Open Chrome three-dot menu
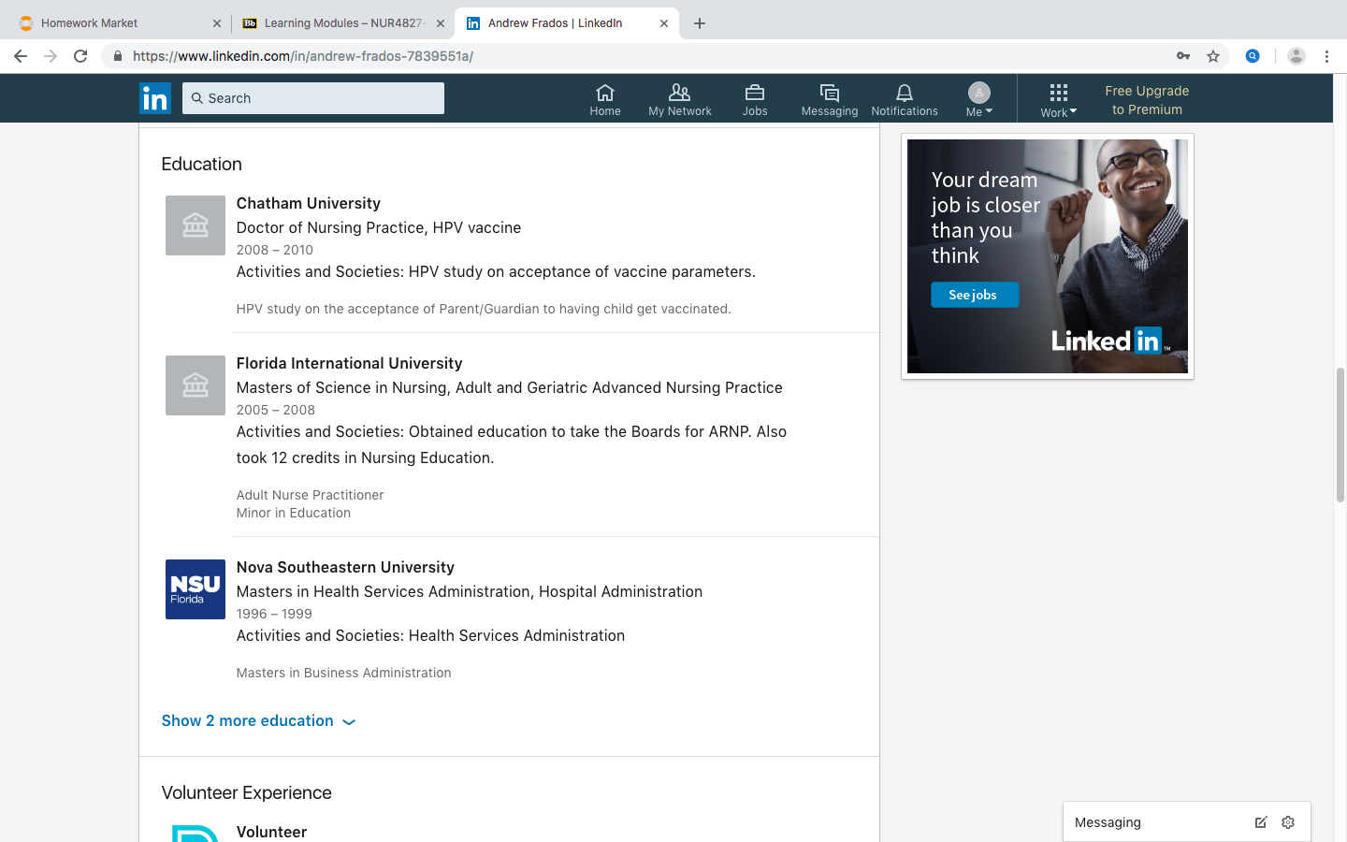Screen dimensions: 1347x842 tap(1326, 56)
